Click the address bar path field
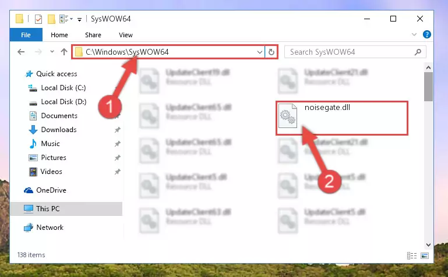 pos(168,52)
